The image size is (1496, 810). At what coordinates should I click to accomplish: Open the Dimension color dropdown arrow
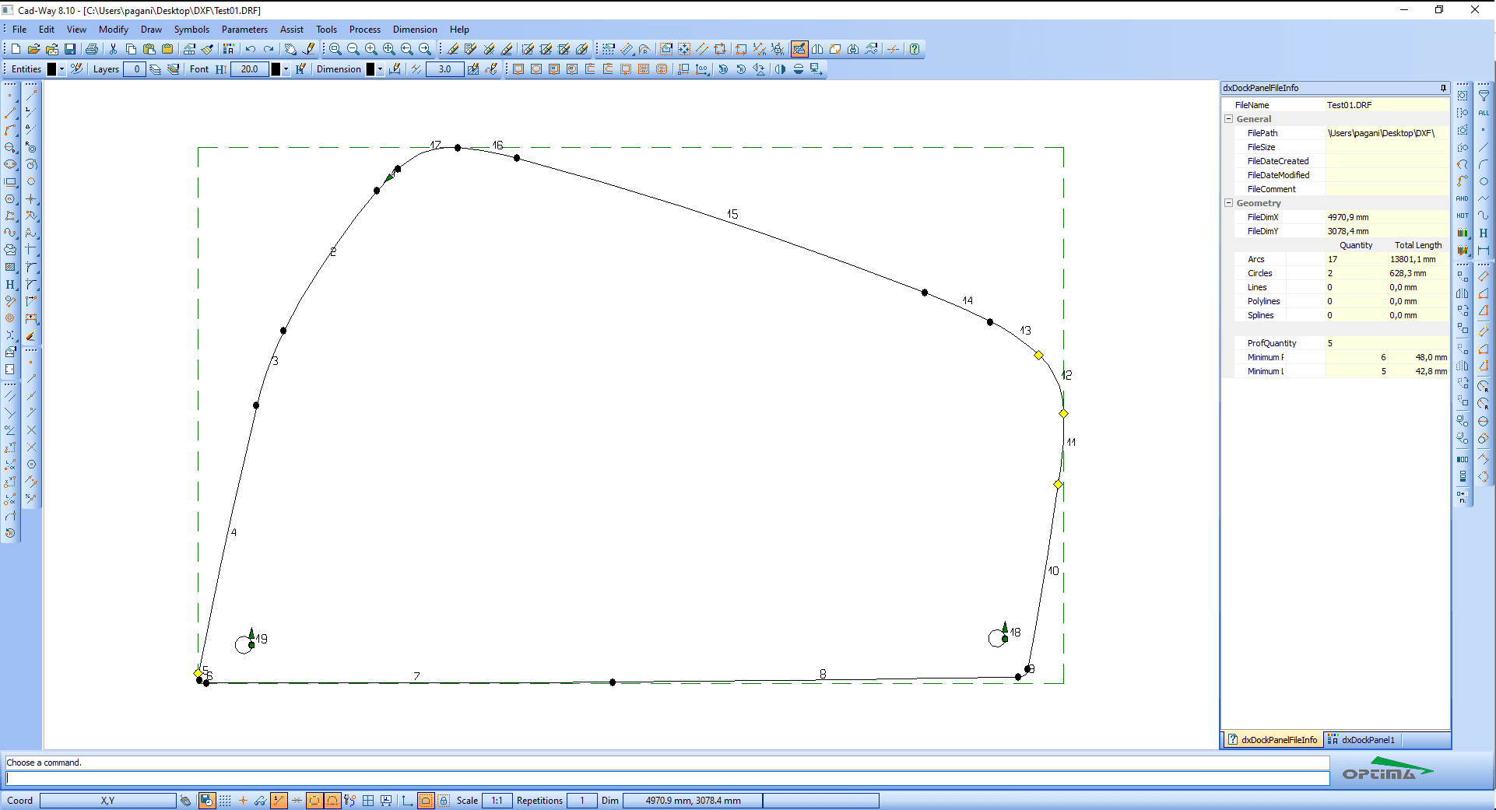click(x=380, y=69)
